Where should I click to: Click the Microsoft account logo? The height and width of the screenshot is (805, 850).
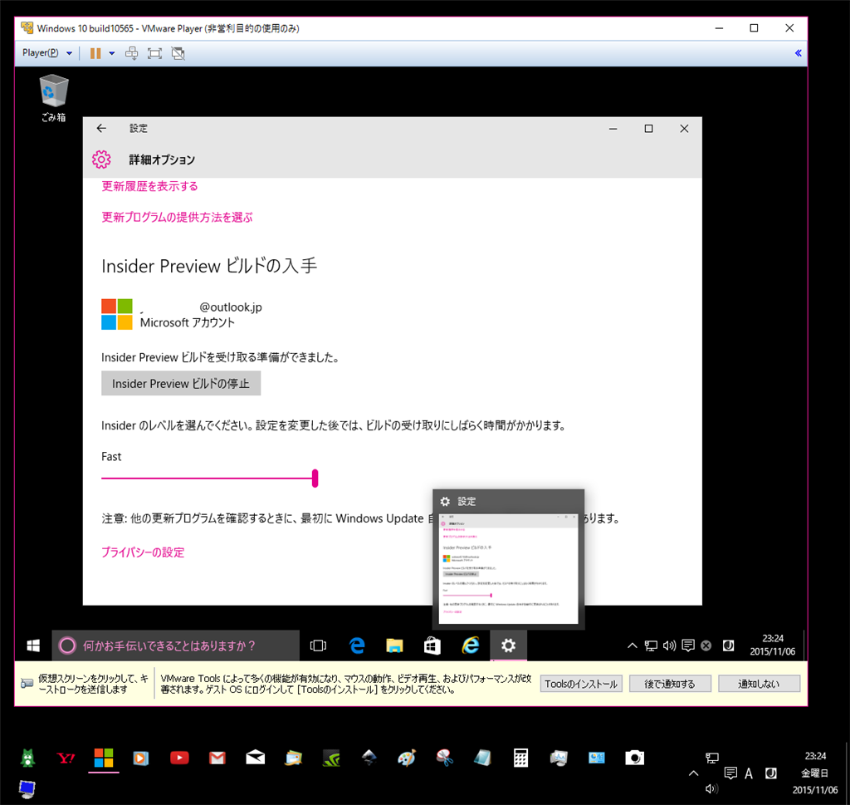(x=116, y=314)
